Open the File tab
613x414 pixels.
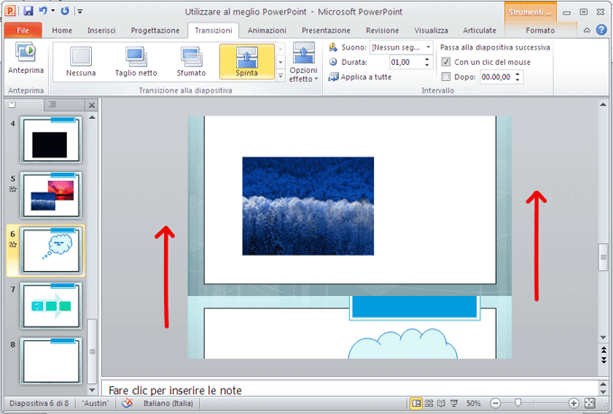(x=23, y=31)
